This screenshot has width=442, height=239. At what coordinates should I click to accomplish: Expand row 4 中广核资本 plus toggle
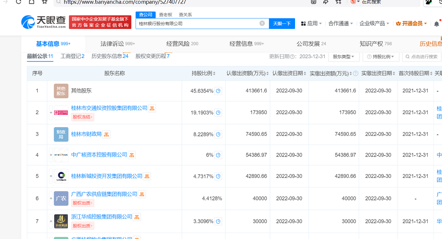tap(51, 155)
